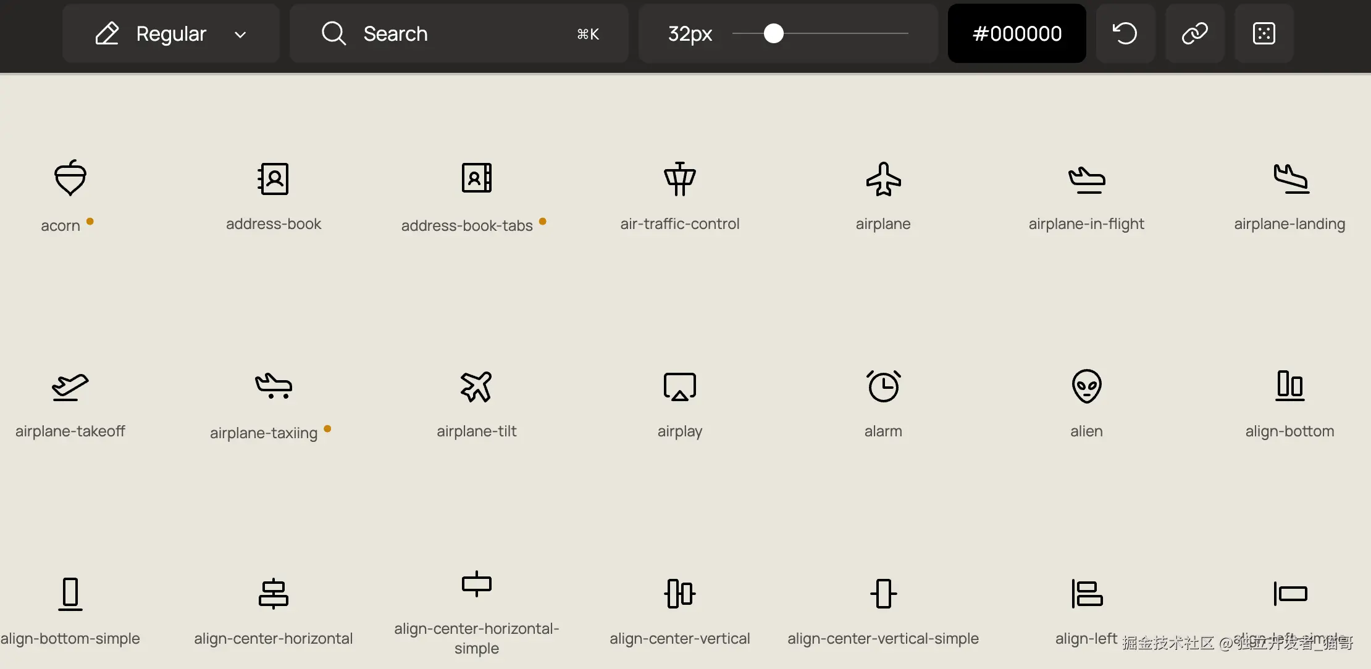Select the airplane-taxiing icon
The image size is (1371, 669).
tap(273, 386)
